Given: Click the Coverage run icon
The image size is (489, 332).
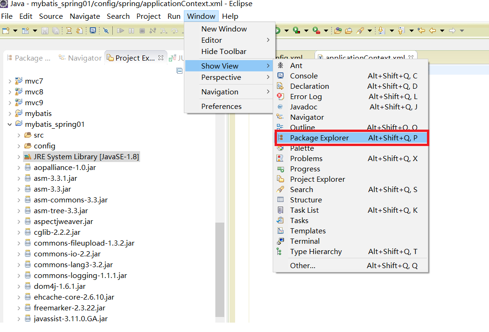Looking at the screenshot, I should pos(296,31).
